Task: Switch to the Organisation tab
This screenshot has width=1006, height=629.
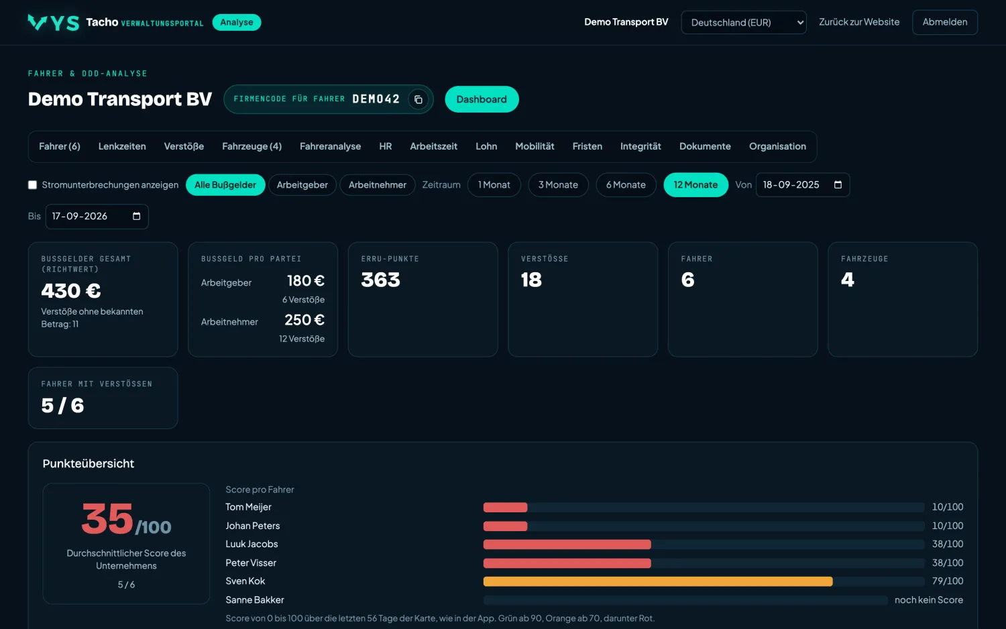Action: click(777, 146)
